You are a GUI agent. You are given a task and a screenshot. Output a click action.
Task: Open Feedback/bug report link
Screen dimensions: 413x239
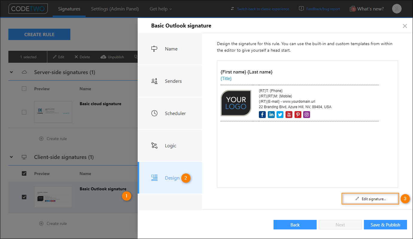coord(323,9)
